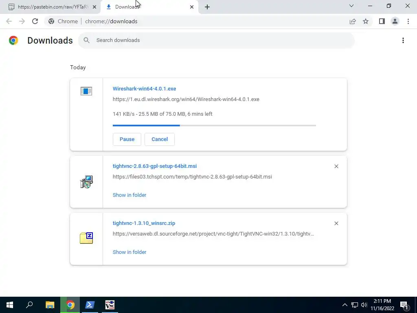This screenshot has height=313, width=417.
Task: Open the tab search chevron
Action: (x=351, y=6)
